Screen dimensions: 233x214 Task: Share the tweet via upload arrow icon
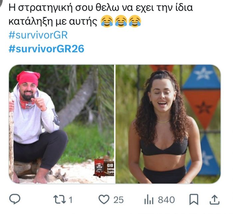[215, 200]
